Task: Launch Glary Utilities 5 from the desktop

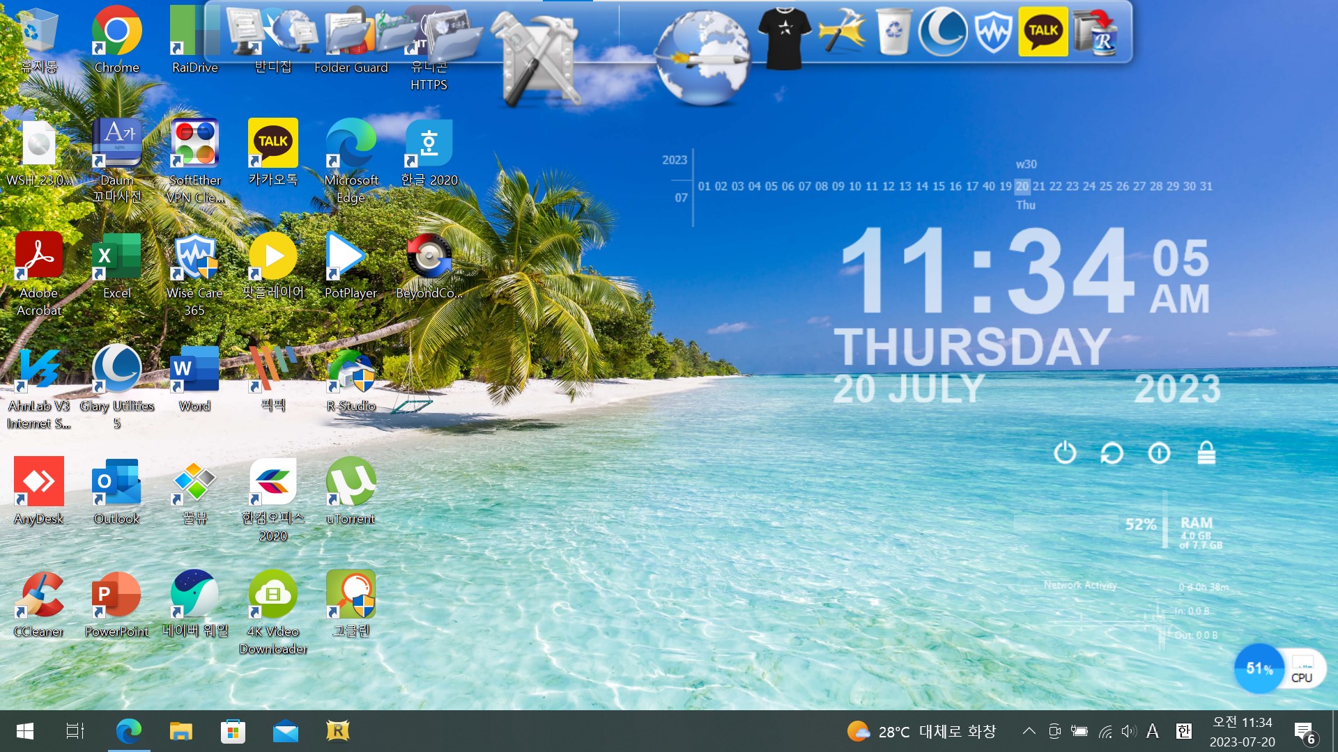Action: click(116, 370)
